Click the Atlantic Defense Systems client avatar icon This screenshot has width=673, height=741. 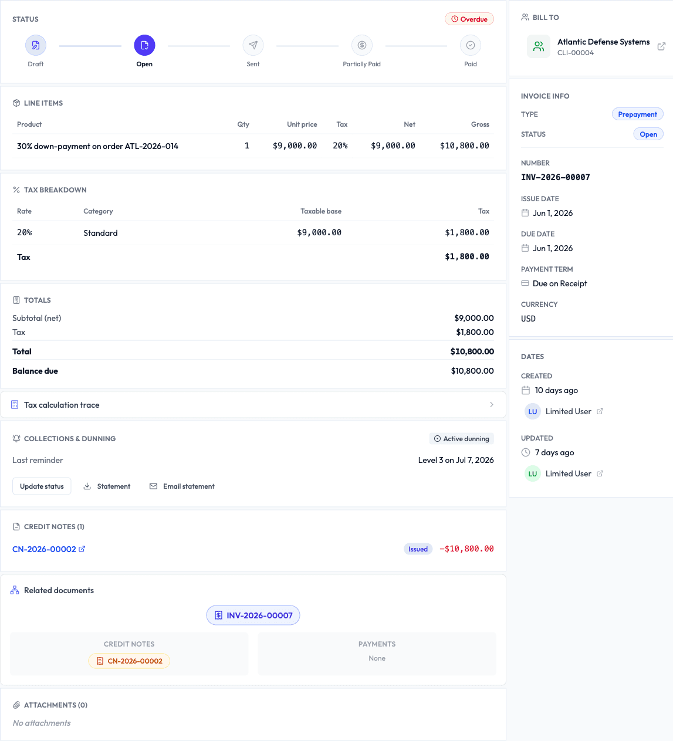[x=539, y=46]
